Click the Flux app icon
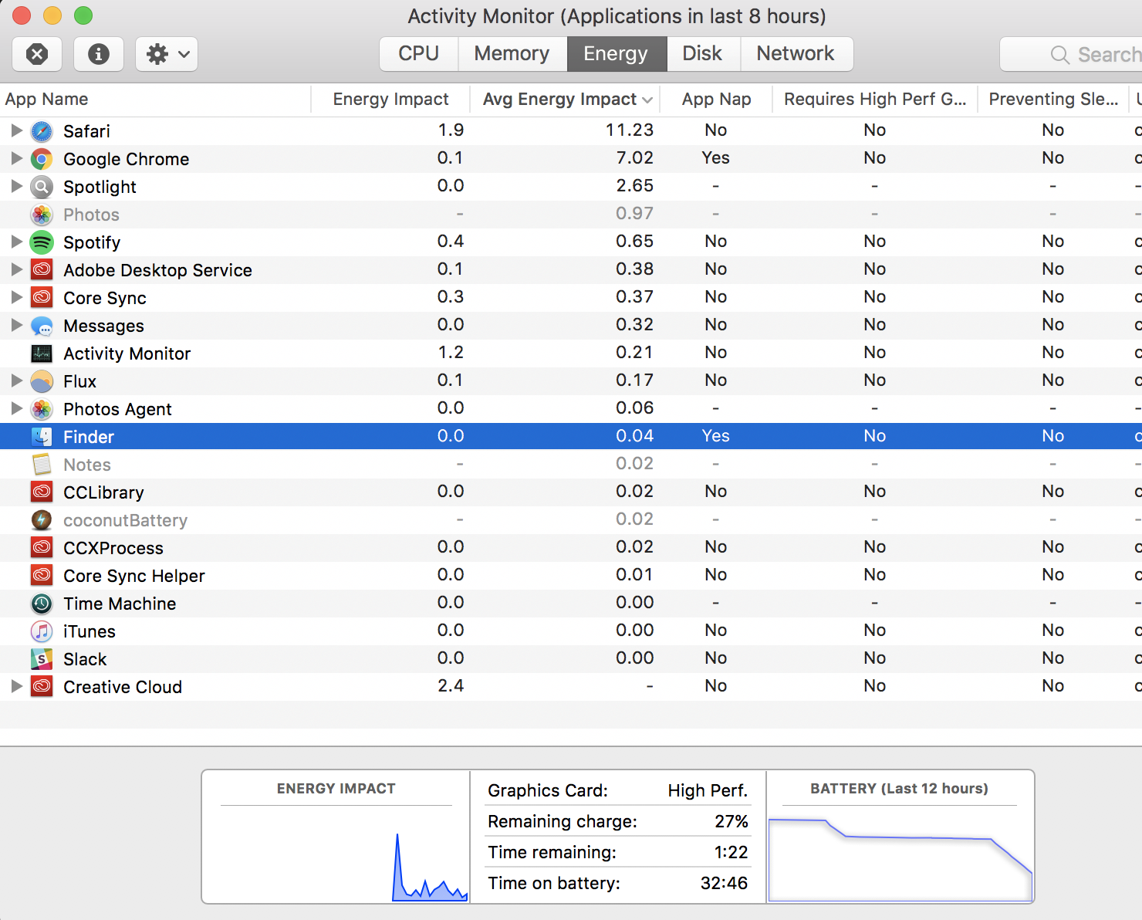The image size is (1142, 920). tap(42, 381)
